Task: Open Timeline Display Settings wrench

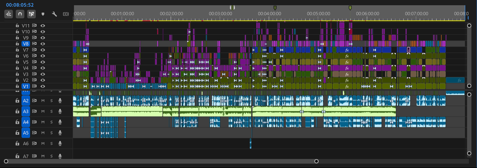Action: click(55, 14)
